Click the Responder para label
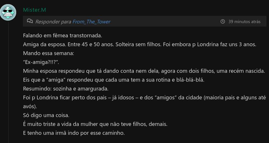 [x=53, y=22]
